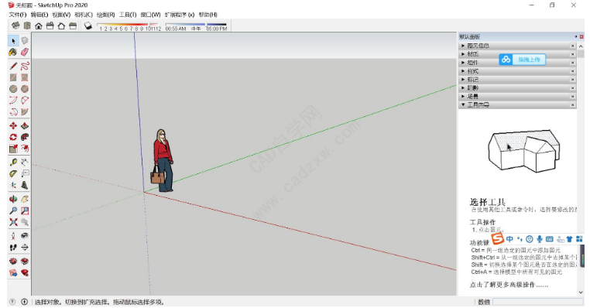Switch to Iso view icon
Screen dimensions: 590x308
pos(15,26)
